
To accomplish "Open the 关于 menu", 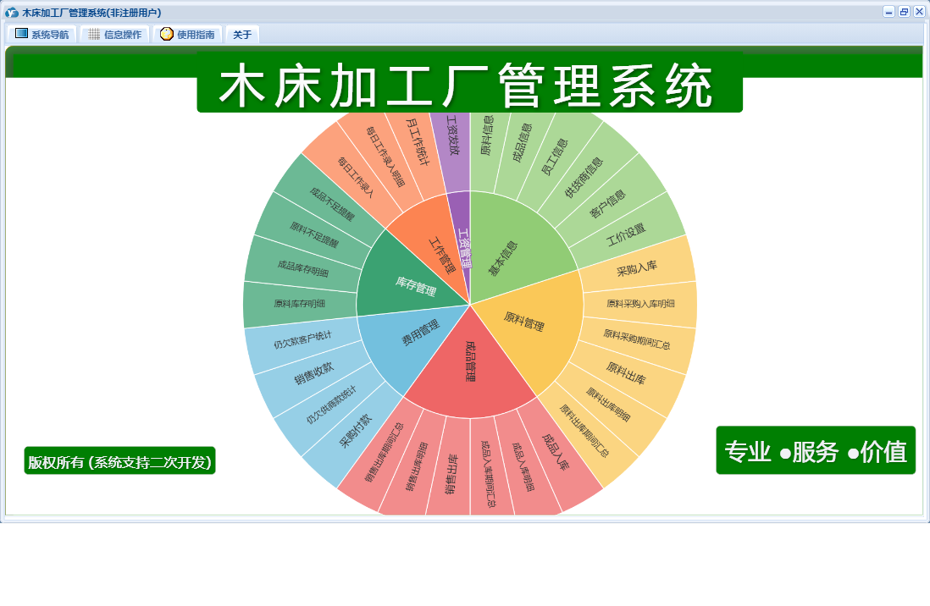I will pyautogui.click(x=242, y=35).
